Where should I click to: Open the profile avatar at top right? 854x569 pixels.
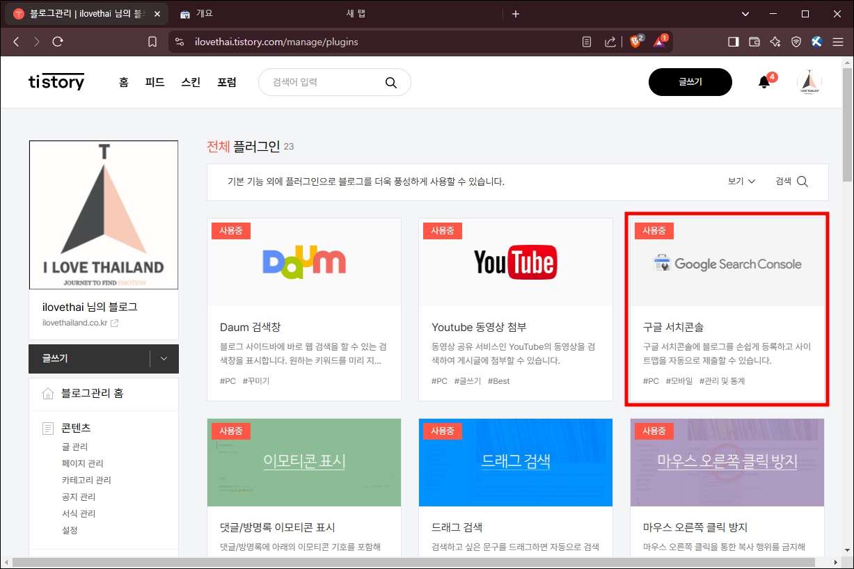coord(809,82)
